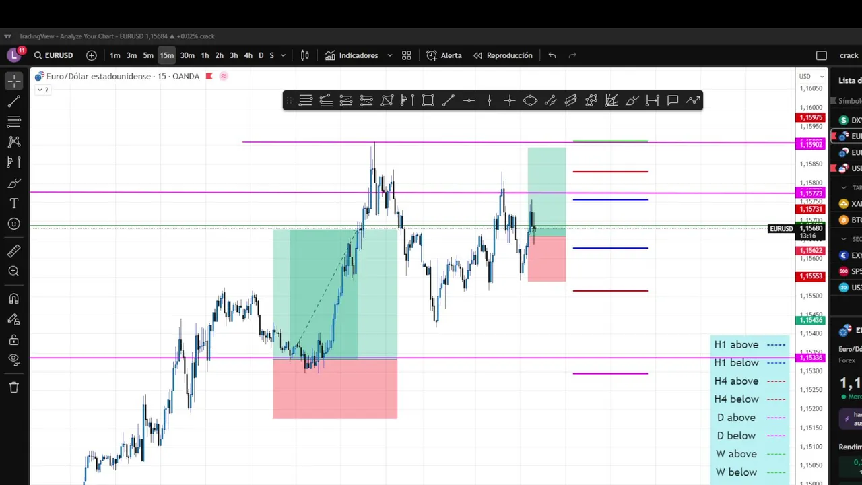The image size is (862, 485).
Task: Open the Indicadores favorites dropdown arrow
Action: pos(389,55)
